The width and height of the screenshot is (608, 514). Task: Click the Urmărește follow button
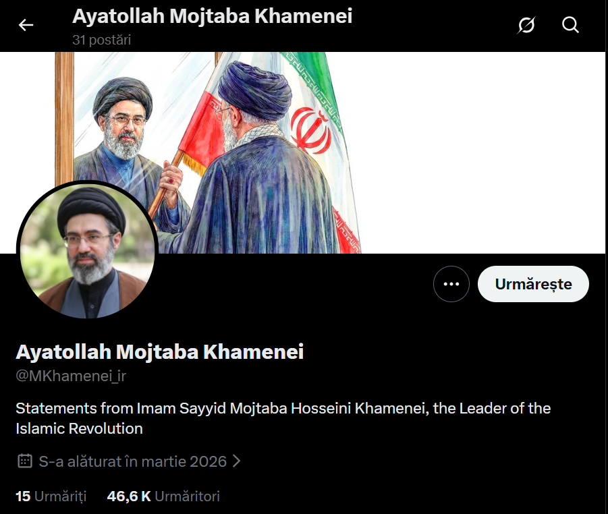533,284
